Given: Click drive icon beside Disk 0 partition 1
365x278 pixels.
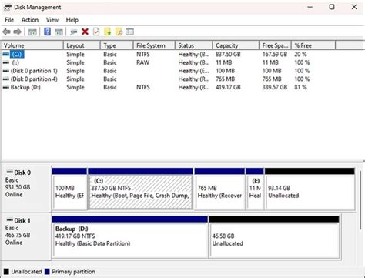Looking at the screenshot, I should pos(6,71).
